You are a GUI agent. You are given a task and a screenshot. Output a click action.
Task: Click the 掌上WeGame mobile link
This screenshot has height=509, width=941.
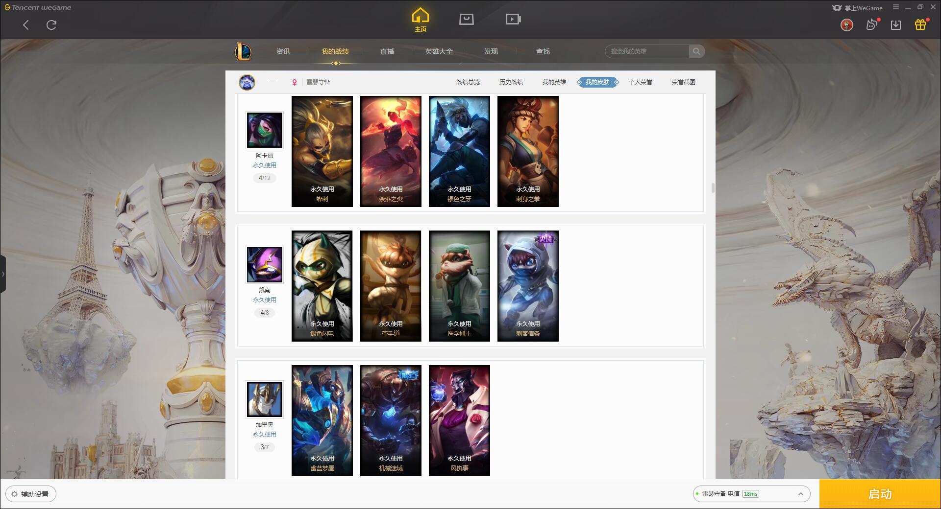click(857, 8)
